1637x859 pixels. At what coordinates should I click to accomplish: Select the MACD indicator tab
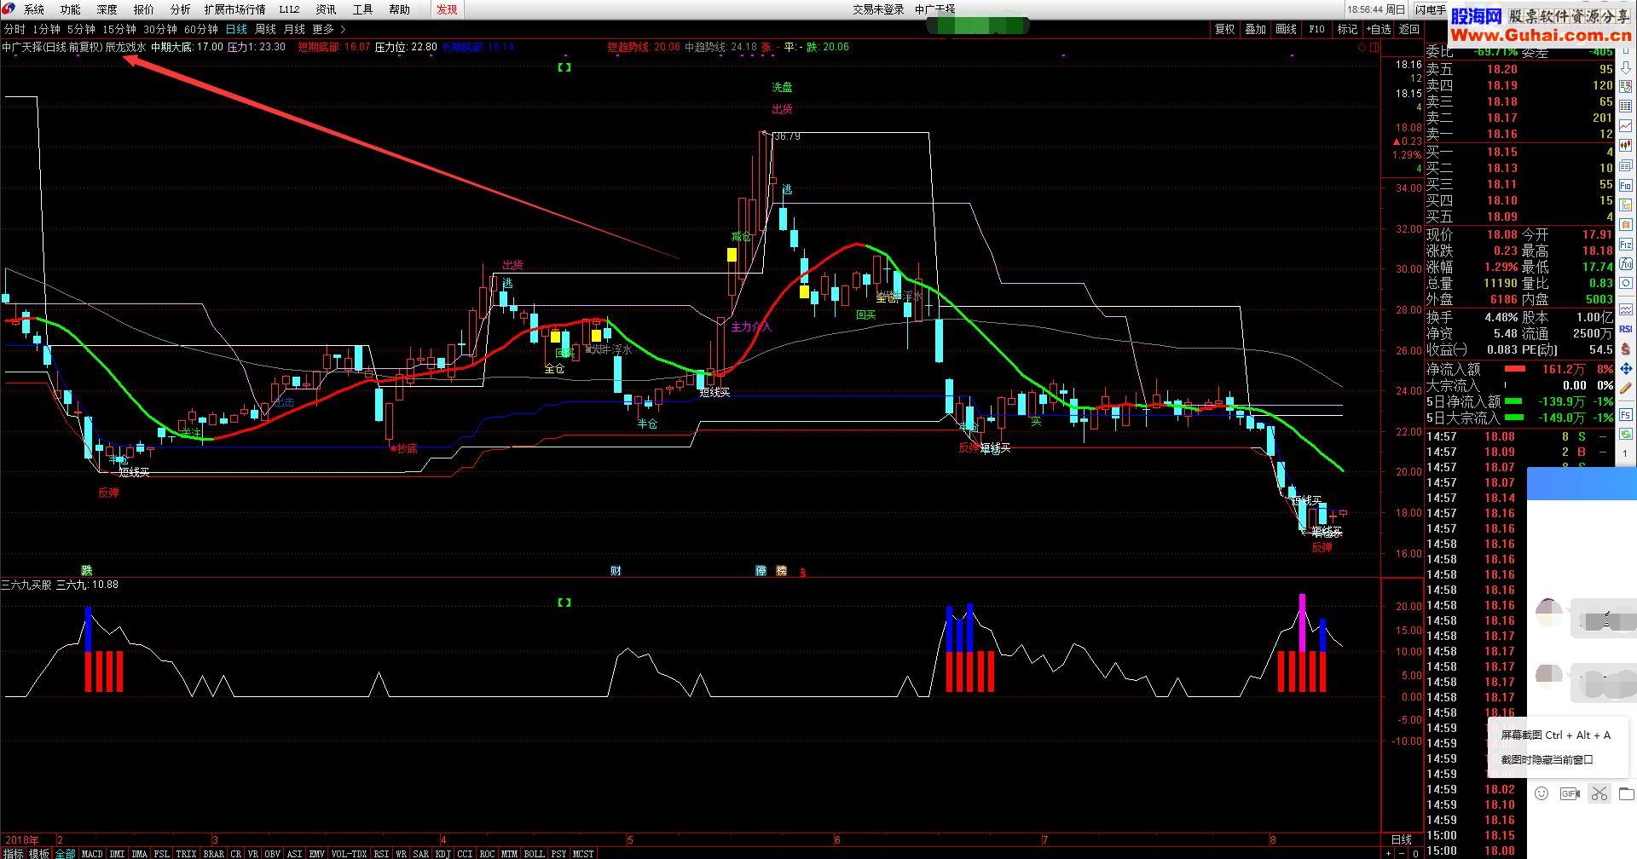tap(92, 853)
